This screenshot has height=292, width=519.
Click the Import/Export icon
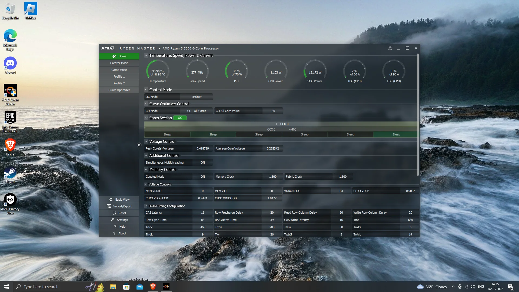[x=109, y=206]
